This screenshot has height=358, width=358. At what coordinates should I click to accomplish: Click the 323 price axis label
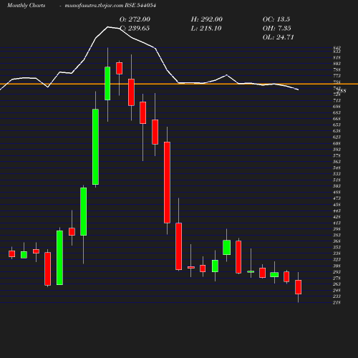(337, 259)
